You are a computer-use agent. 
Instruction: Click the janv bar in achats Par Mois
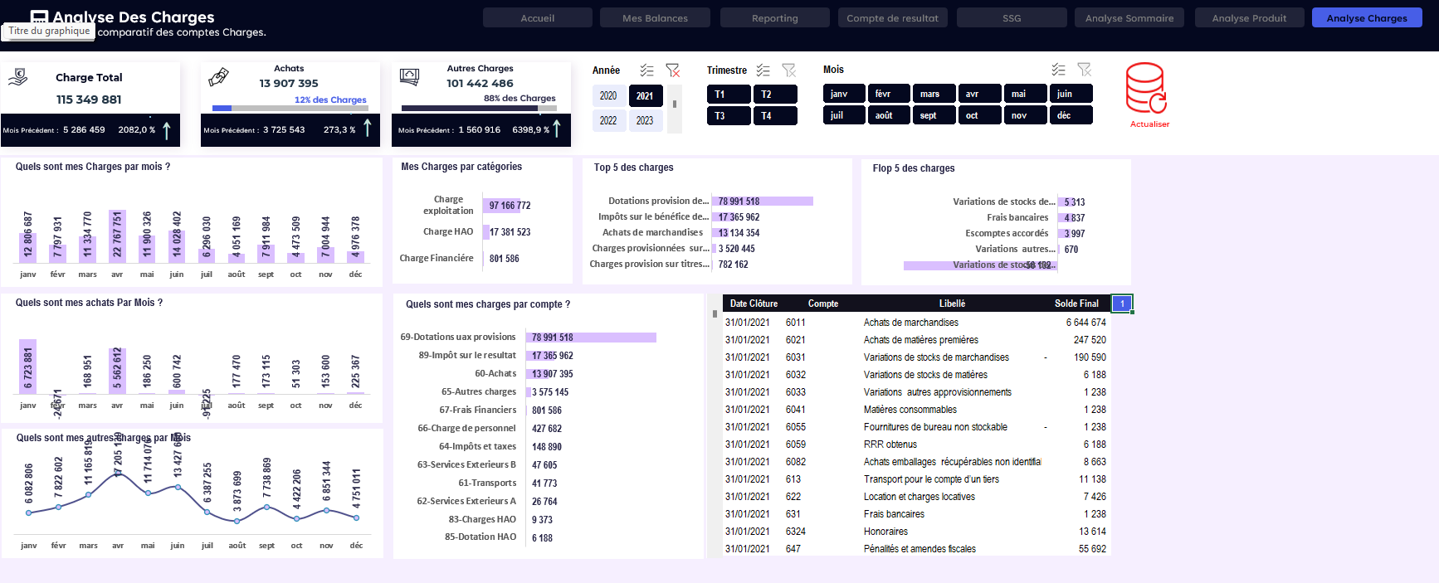coord(27,367)
